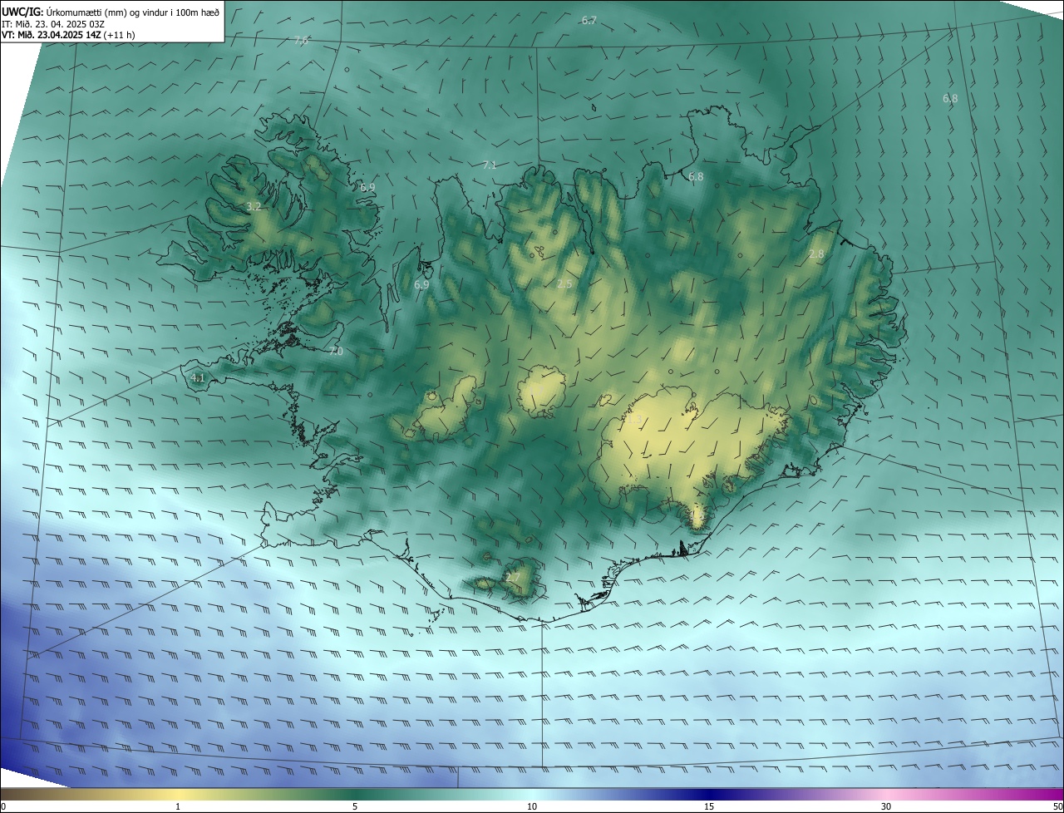This screenshot has width=1064, height=813.
Task: Click the title text 'Úrkomumætti (mm) og vindur í 100m hæð'
Action: [132, 12]
